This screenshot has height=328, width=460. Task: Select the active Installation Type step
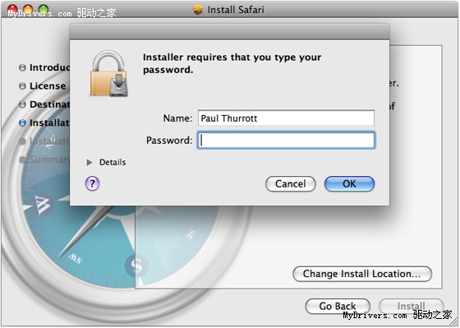pyautogui.click(x=44, y=122)
